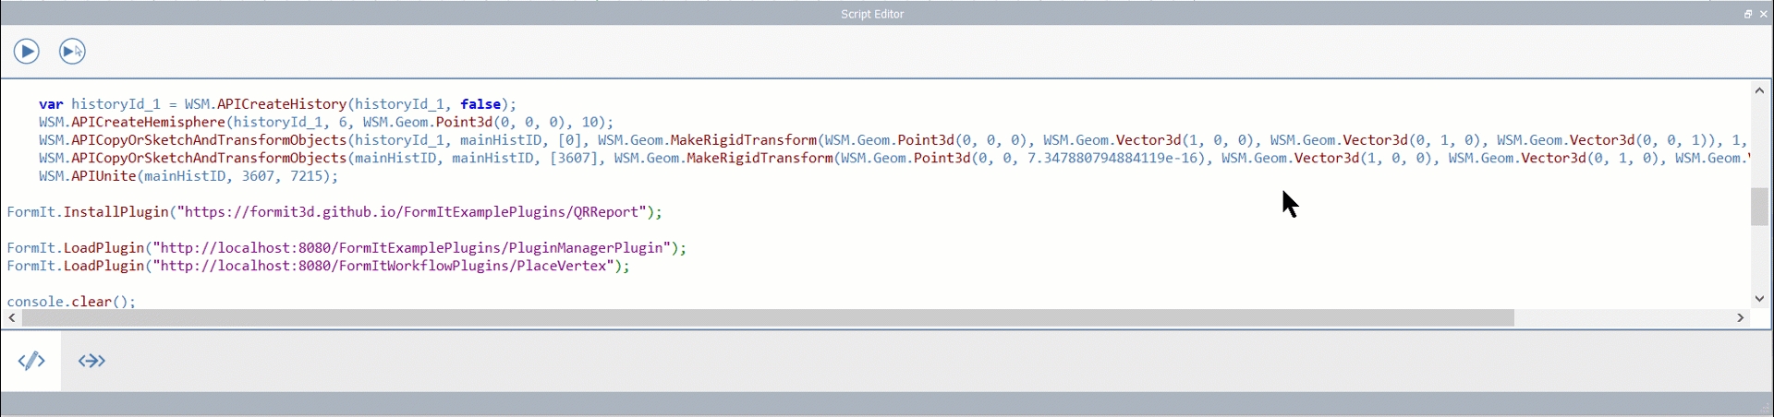Click the Run script play button

tap(27, 52)
